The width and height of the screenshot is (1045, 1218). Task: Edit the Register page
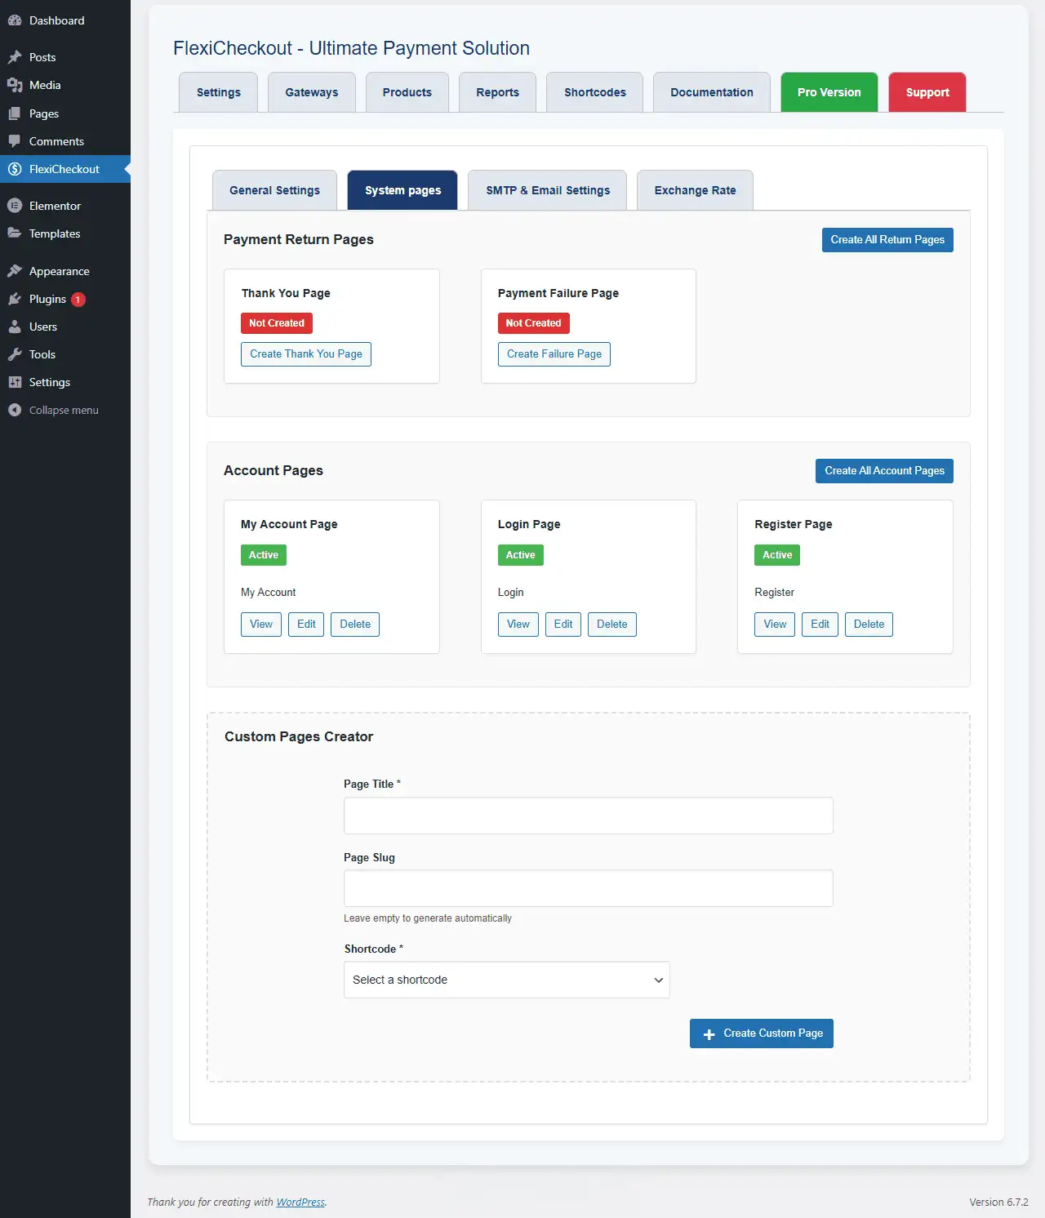[820, 625]
